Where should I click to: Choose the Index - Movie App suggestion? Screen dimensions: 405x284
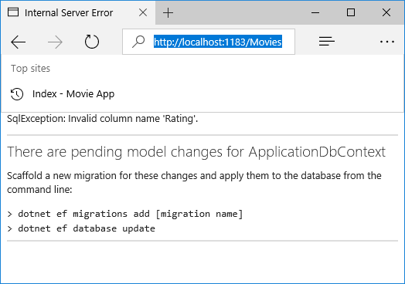(73, 94)
